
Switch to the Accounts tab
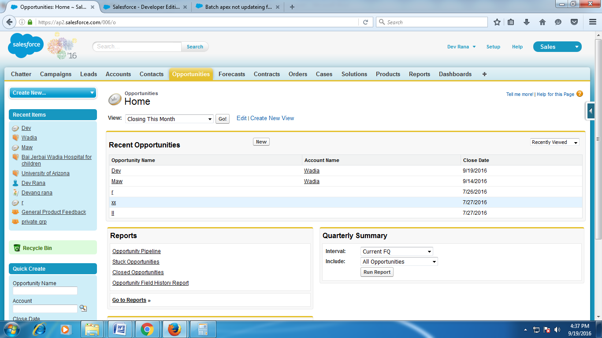(118, 74)
